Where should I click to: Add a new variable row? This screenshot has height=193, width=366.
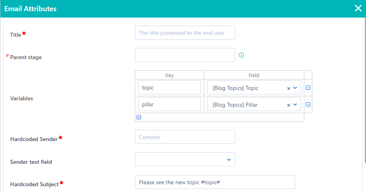139,117
